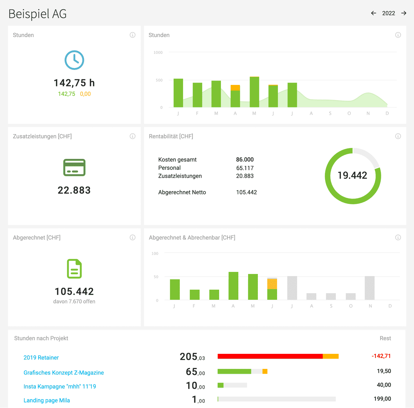Click the Rest column header
This screenshot has height=408, width=414.
385,338
